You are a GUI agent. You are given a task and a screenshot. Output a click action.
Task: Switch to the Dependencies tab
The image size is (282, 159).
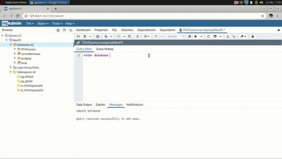[146, 30]
